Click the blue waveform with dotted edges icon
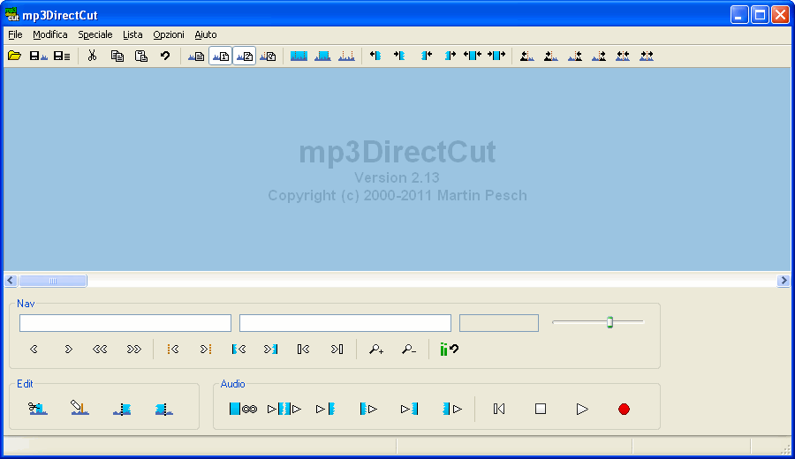Image resolution: width=795 pixels, height=459 pixels. [x=322, y=56]
